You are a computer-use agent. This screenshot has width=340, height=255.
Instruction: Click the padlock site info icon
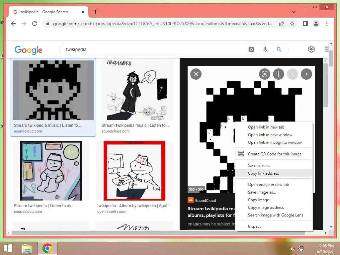tap(48, 24)
